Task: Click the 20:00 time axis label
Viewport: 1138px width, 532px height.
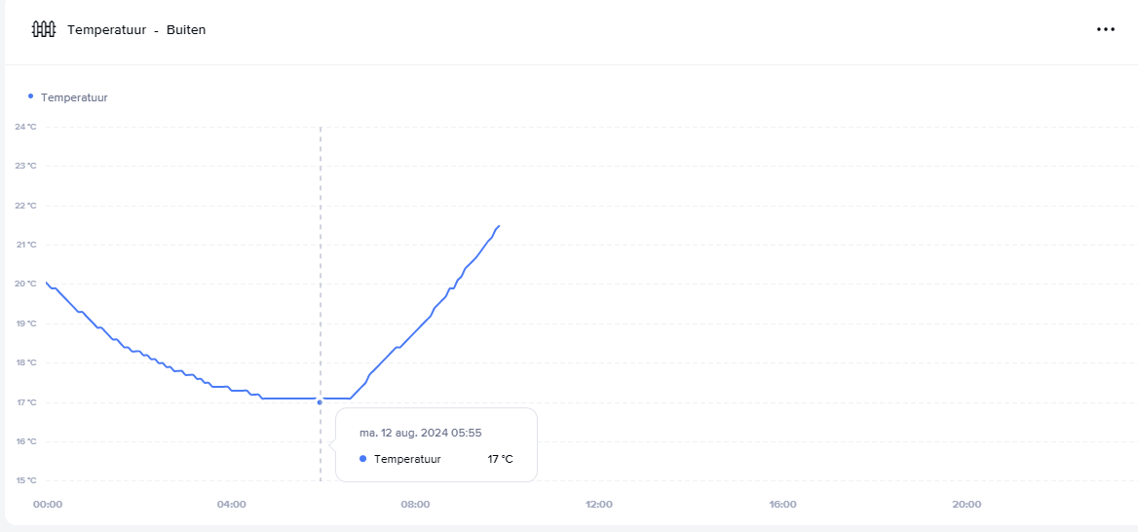Action: coord(967,505)
